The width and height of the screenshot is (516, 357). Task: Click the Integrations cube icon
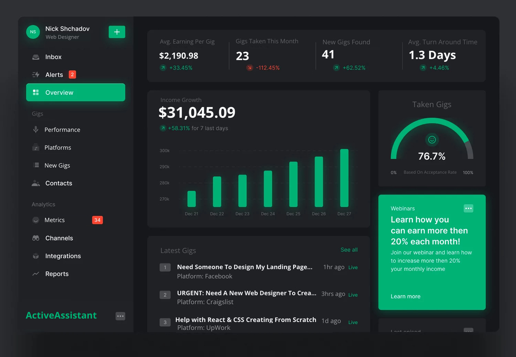[x=35, y=256]
